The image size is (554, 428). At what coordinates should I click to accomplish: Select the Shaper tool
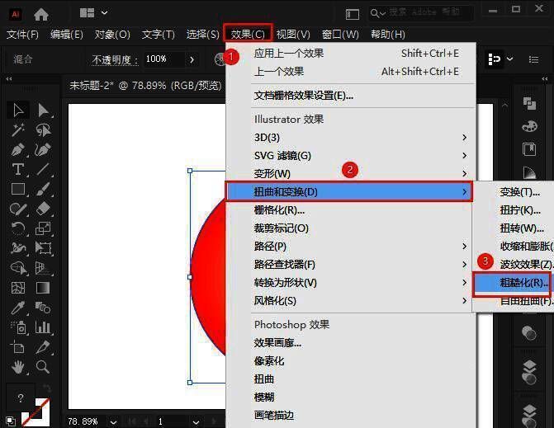pos(17,209)
